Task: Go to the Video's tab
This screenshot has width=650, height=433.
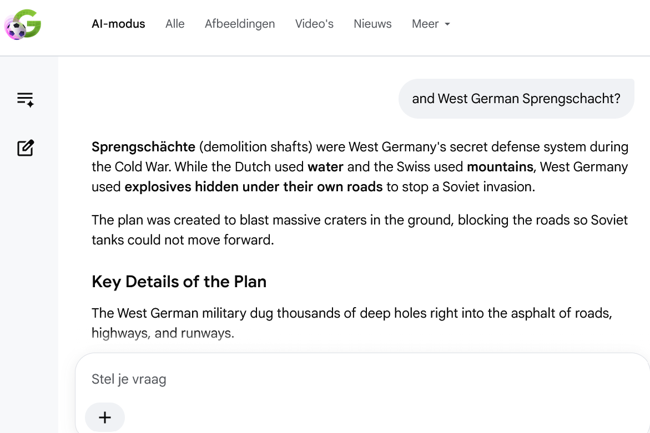Action: coord(314,24)
